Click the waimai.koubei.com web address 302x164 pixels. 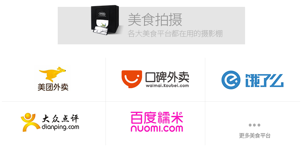[x=167, y=86]
